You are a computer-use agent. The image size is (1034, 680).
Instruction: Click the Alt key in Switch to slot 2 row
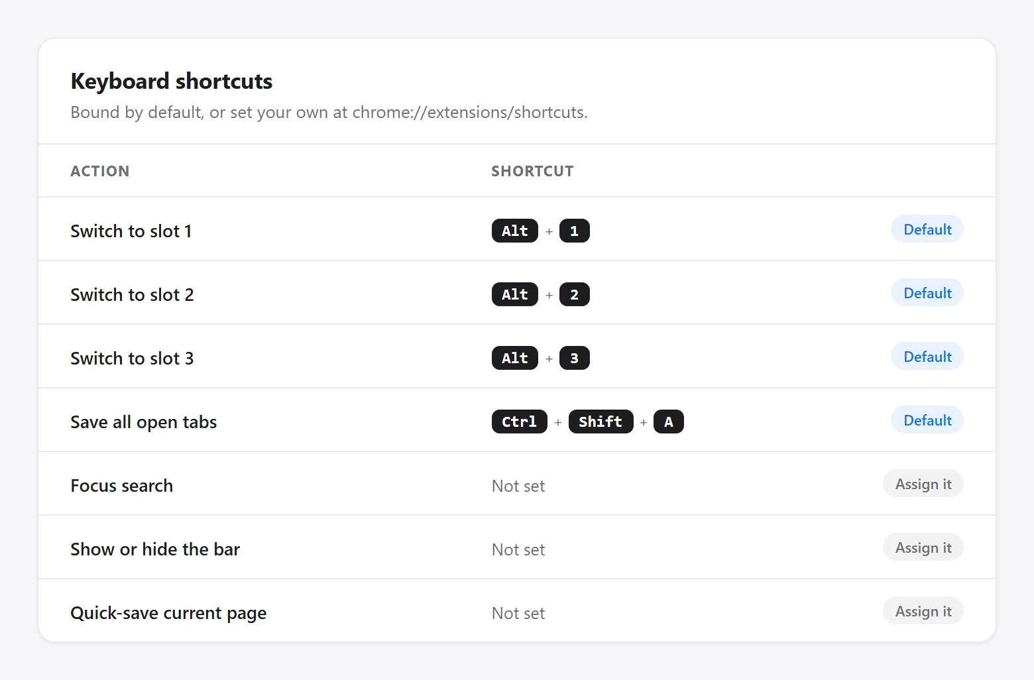[x=515, y=294]
